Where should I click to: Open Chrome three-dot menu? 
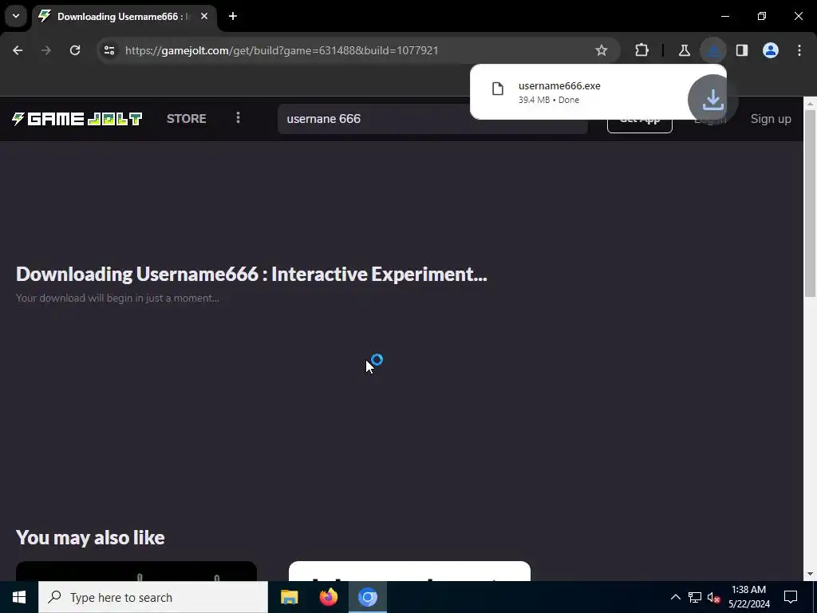[x=799, y=50]
